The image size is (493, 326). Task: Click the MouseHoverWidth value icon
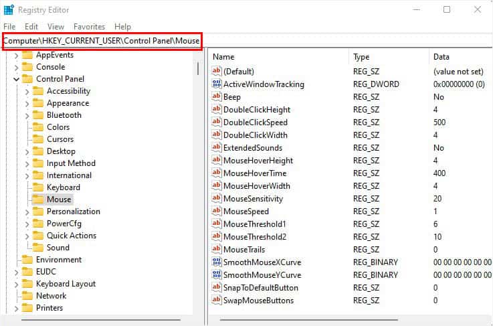(x=217, y=185)
